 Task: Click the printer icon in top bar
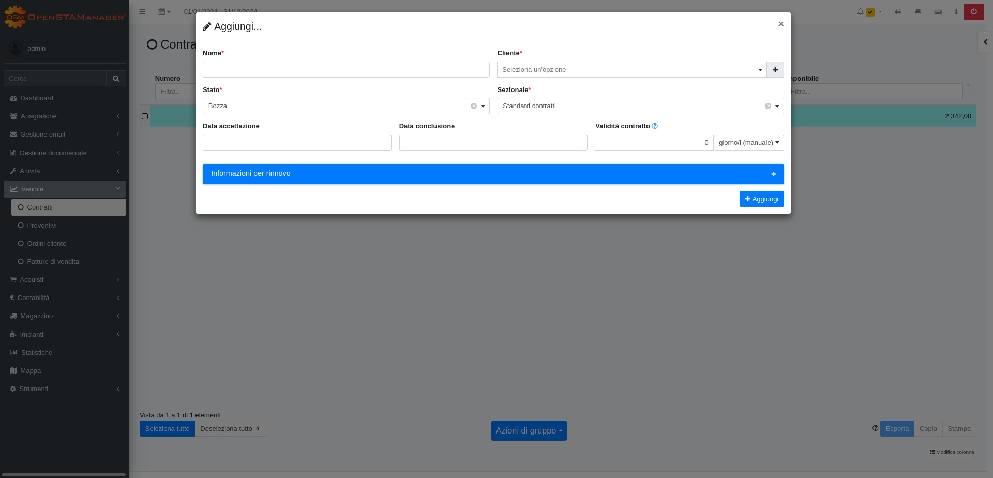point(898,12)
